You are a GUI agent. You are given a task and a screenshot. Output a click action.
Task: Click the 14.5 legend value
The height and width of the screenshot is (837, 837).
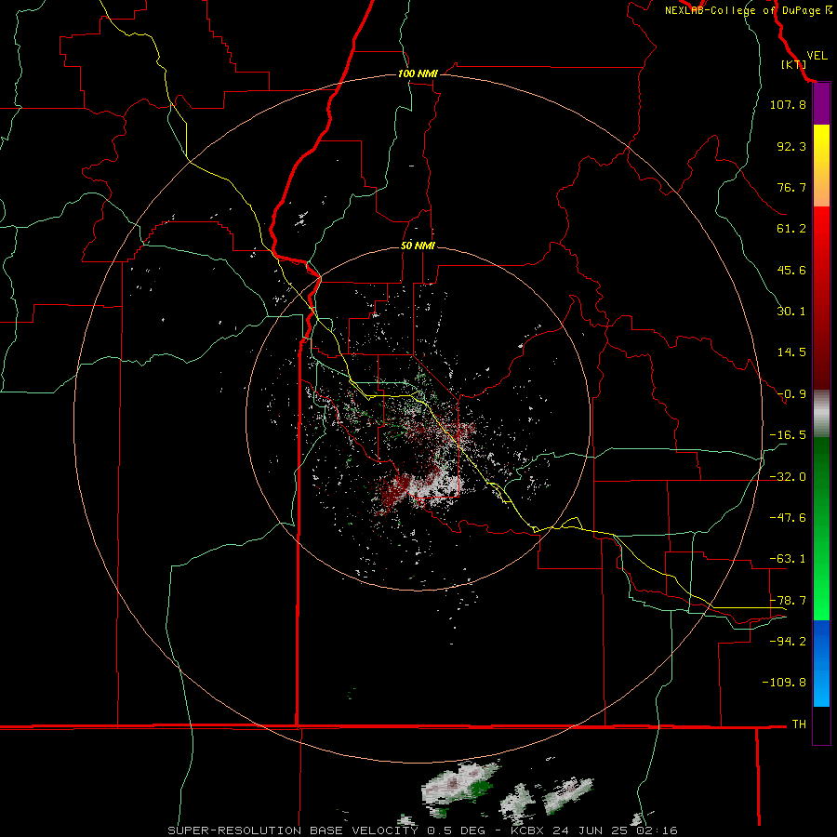791,352
